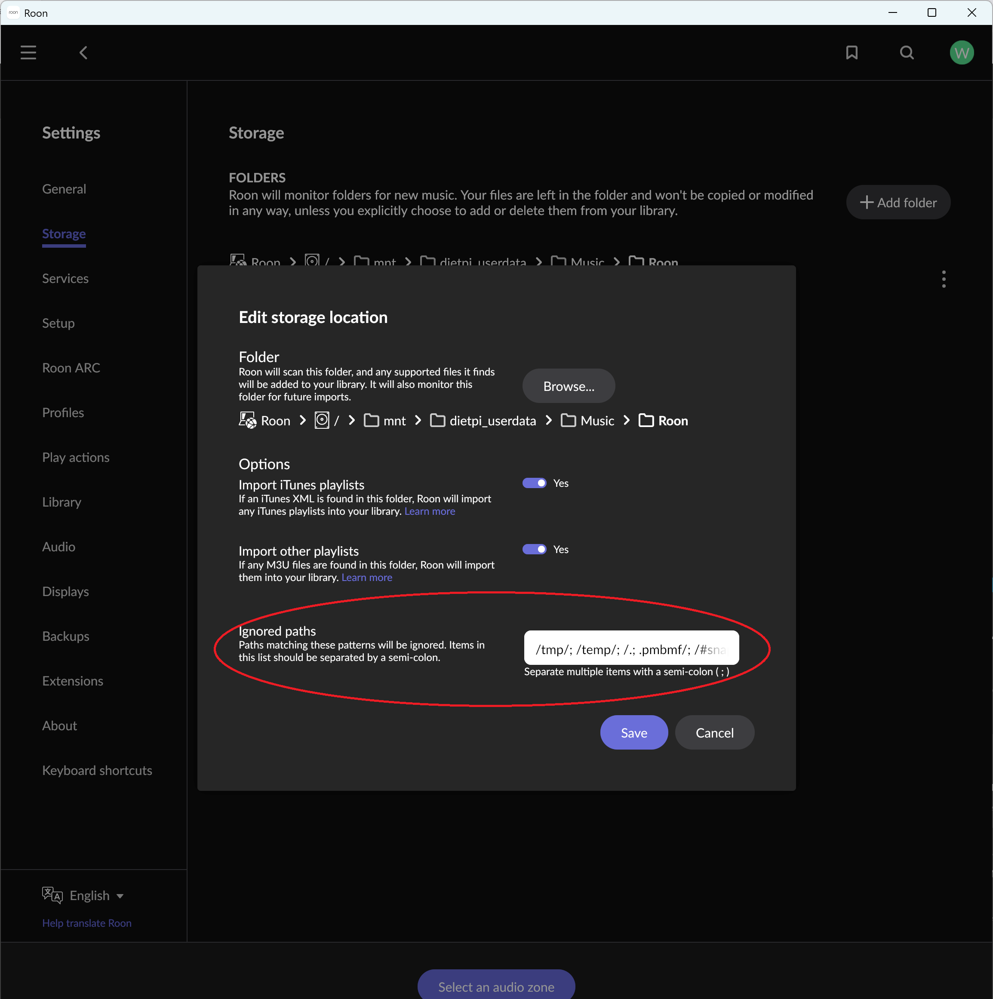
Task: Click the back arrow
Action: [83, 52]
